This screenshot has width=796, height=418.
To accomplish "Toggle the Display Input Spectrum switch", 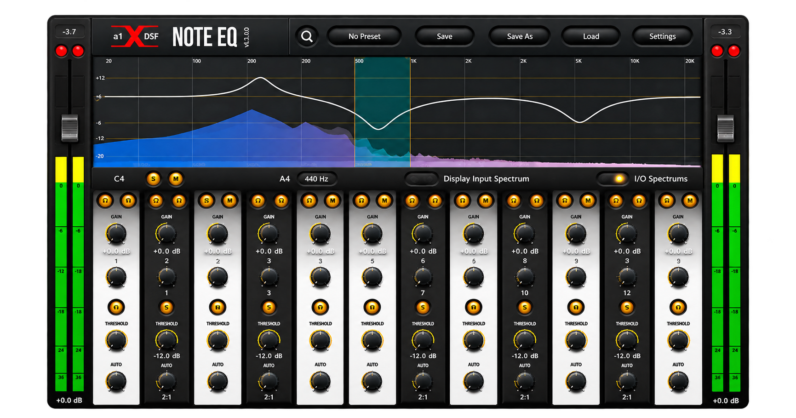I will coord(421,179).
